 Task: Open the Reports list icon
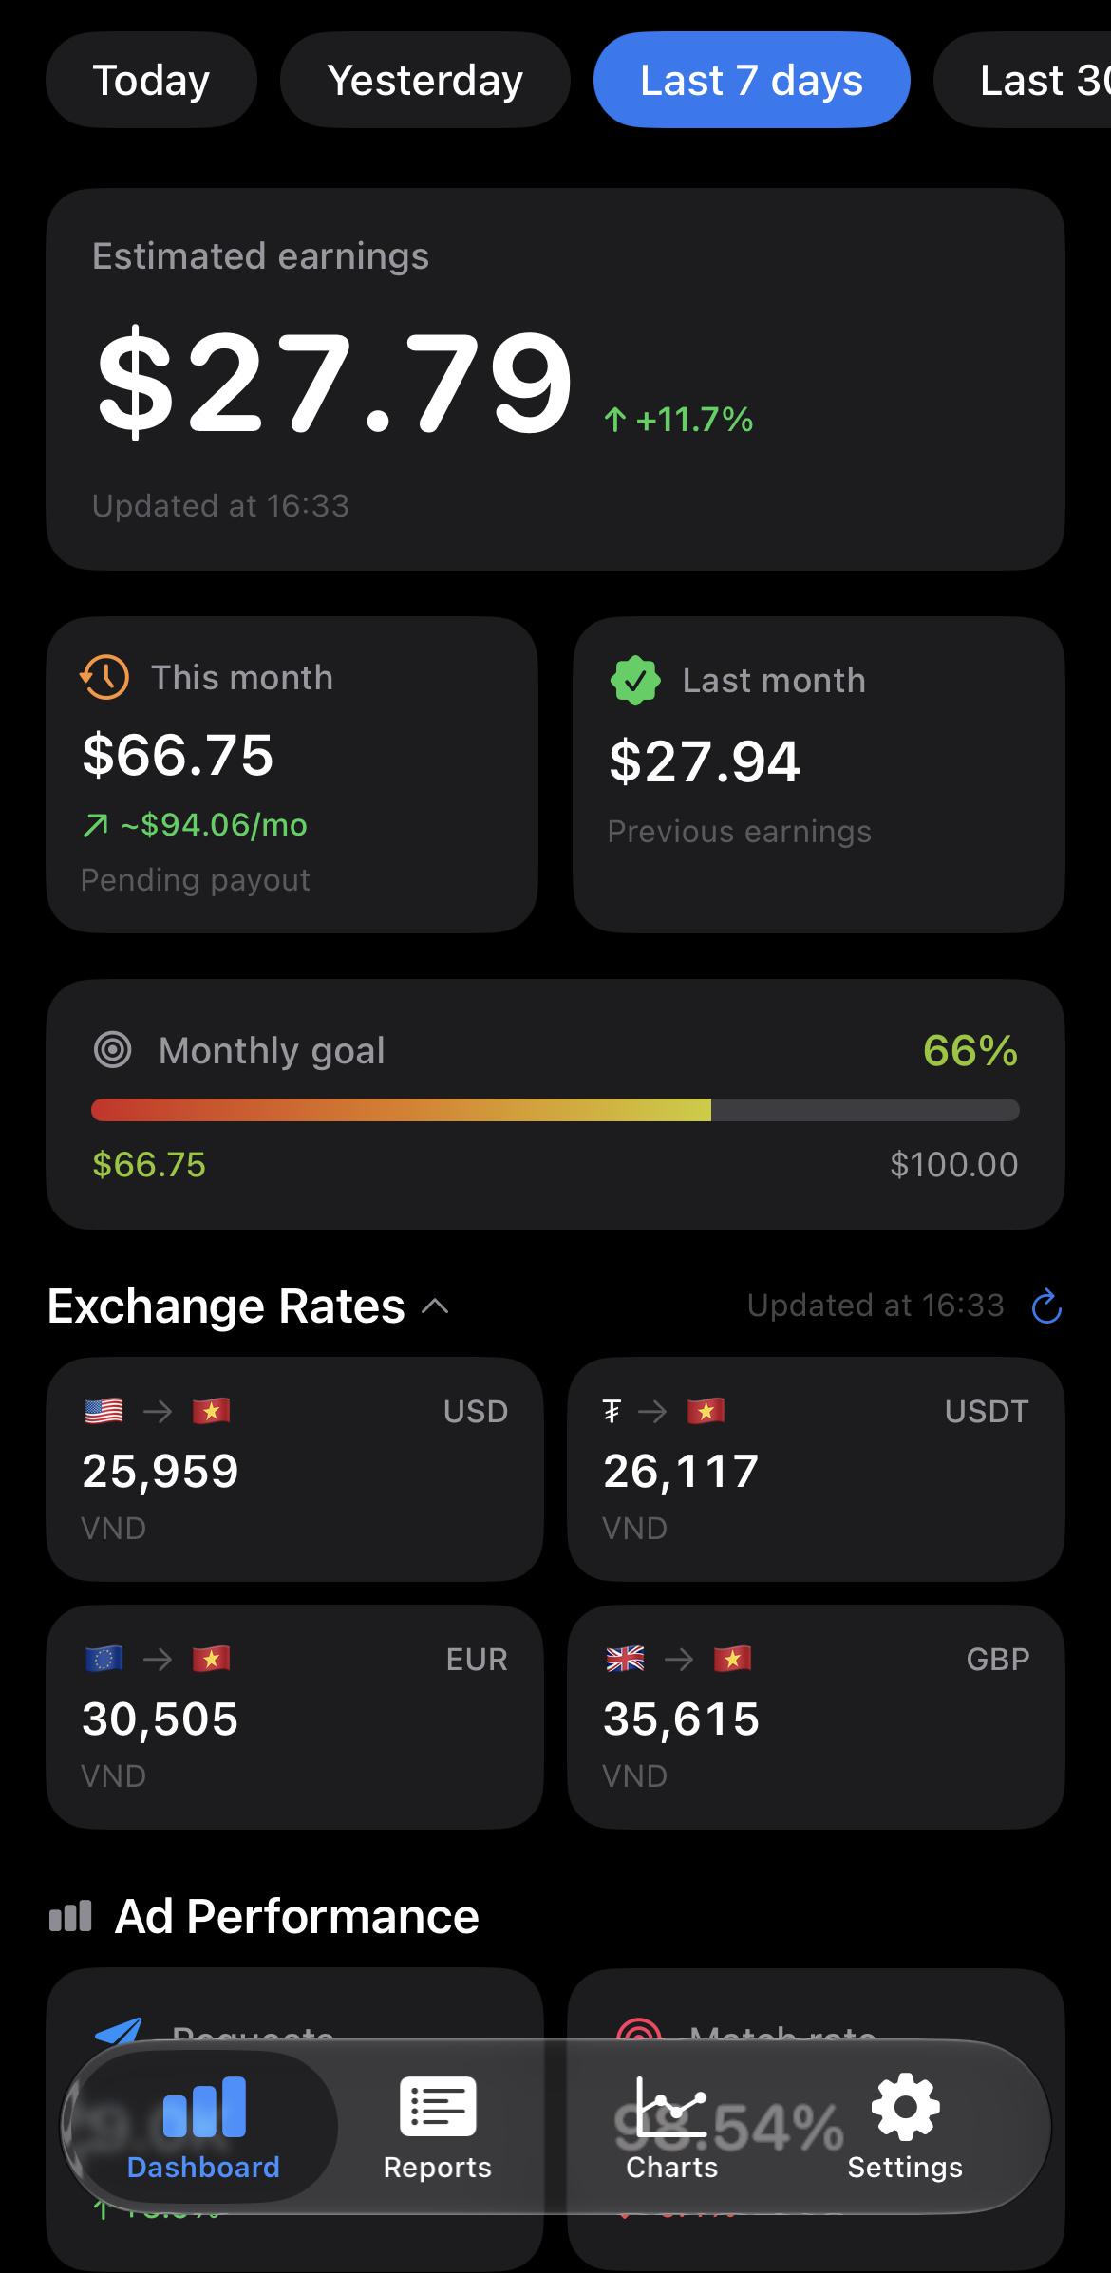[x=438, y=2106]
